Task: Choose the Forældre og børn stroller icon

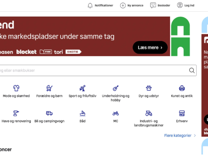Action: [49, 88]
